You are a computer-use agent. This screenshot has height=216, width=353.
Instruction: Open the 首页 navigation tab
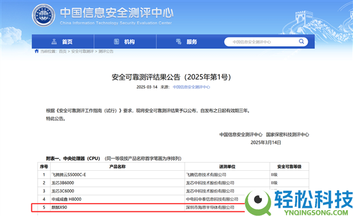62,42
